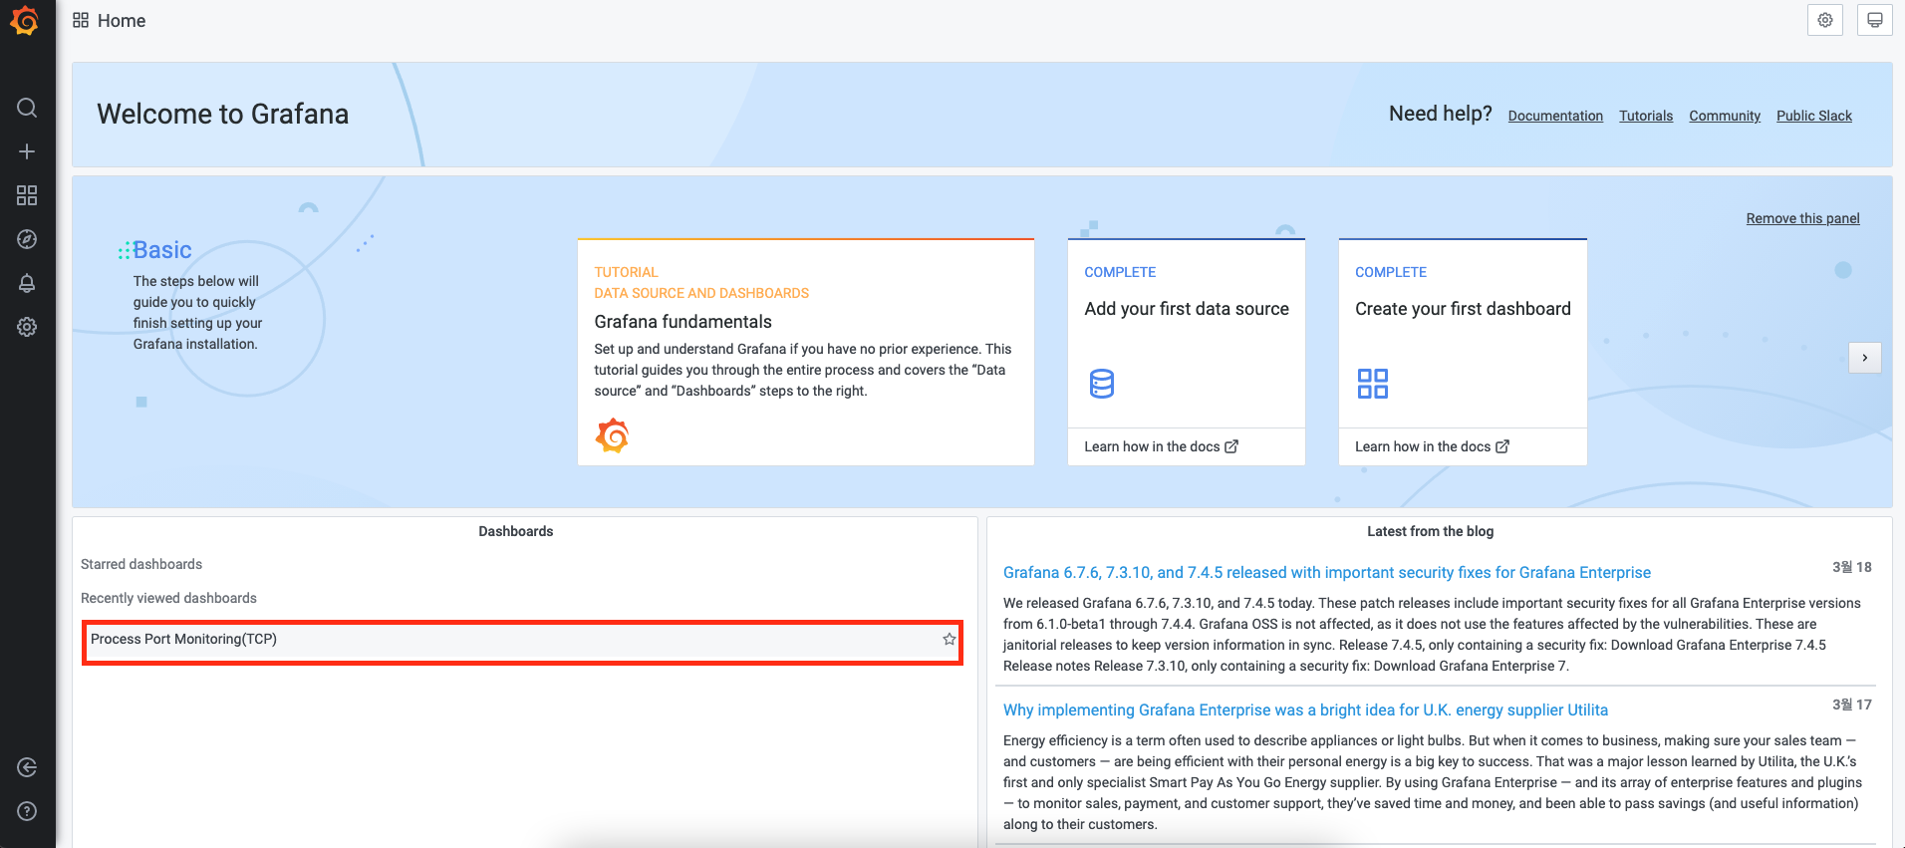
Task: Click the Sign in arrow icon
Action: tap(27, 767)
